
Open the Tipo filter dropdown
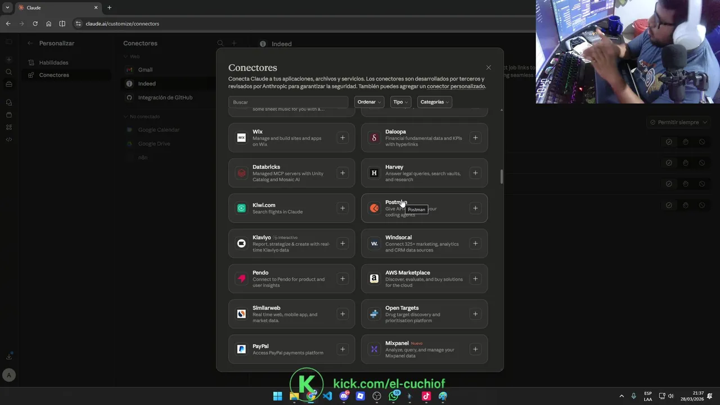click(x=400, y=102)
